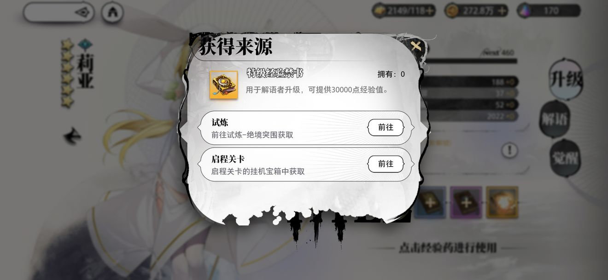Open the home icon at top
Screen dimensions: 608x280
(x=112, y=12)
